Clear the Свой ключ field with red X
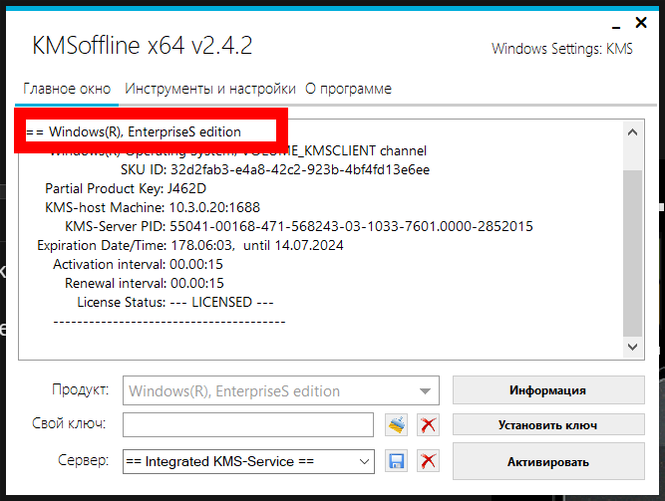Screen dimensions: 665x501 428,424
